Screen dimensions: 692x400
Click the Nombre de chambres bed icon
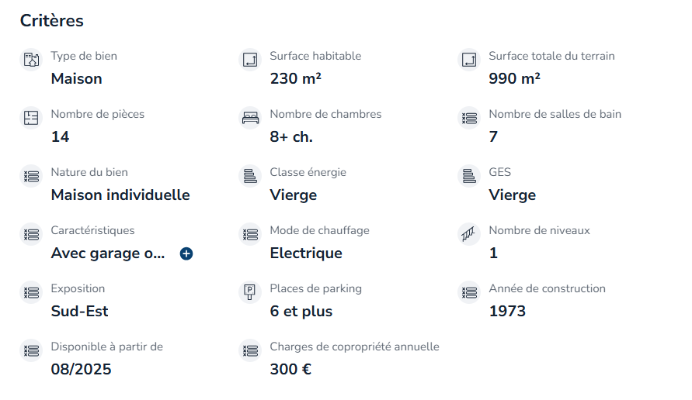pos(250,118)
